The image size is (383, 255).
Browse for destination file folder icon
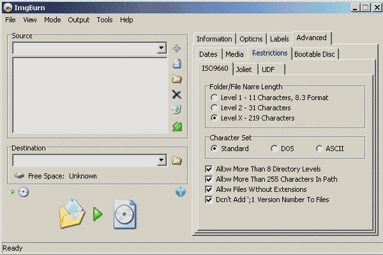177,161
